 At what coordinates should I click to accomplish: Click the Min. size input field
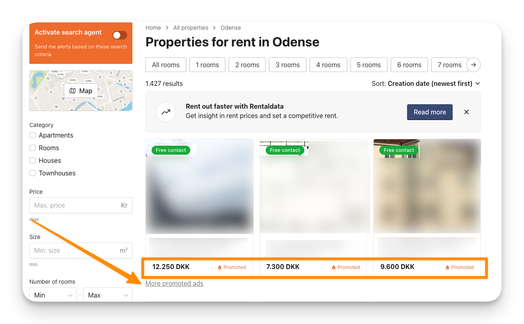pos(81,250)
